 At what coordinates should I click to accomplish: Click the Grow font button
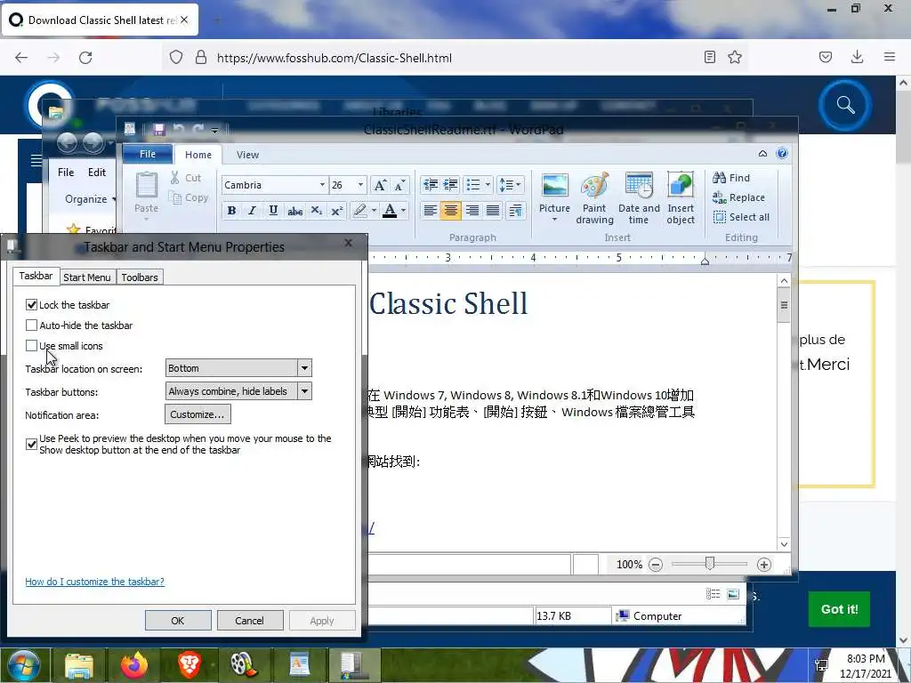pos(380,185)
